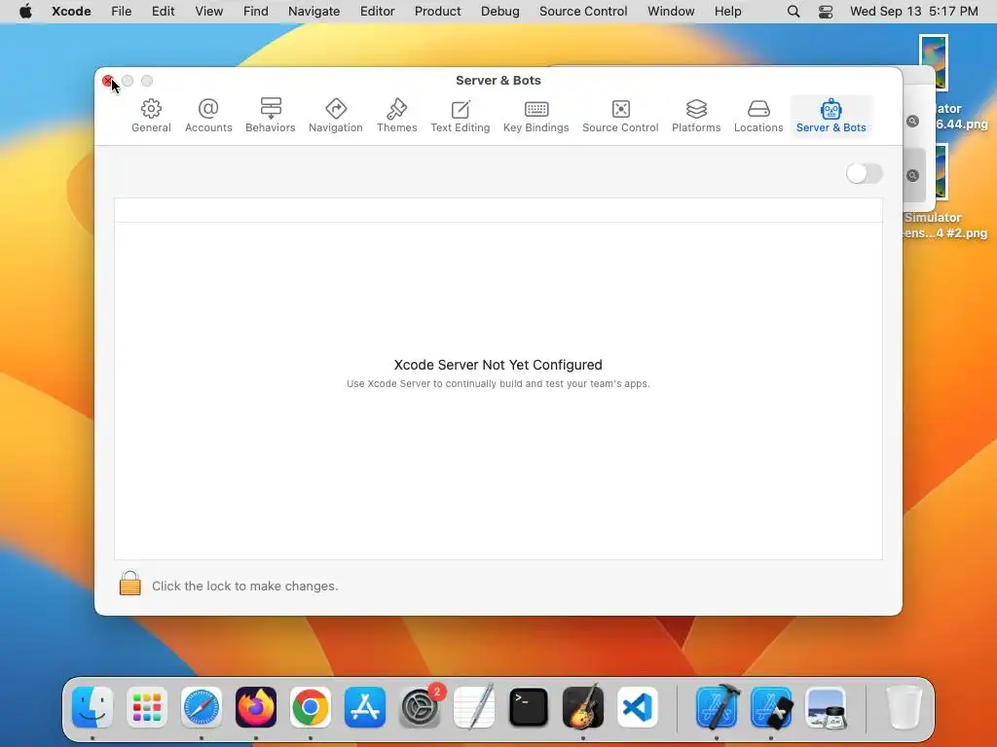Open Launchpad from the Dock

pos(147,707)
